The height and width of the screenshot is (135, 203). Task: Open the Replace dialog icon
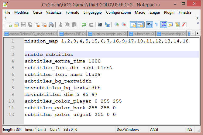tap(107, 25)
